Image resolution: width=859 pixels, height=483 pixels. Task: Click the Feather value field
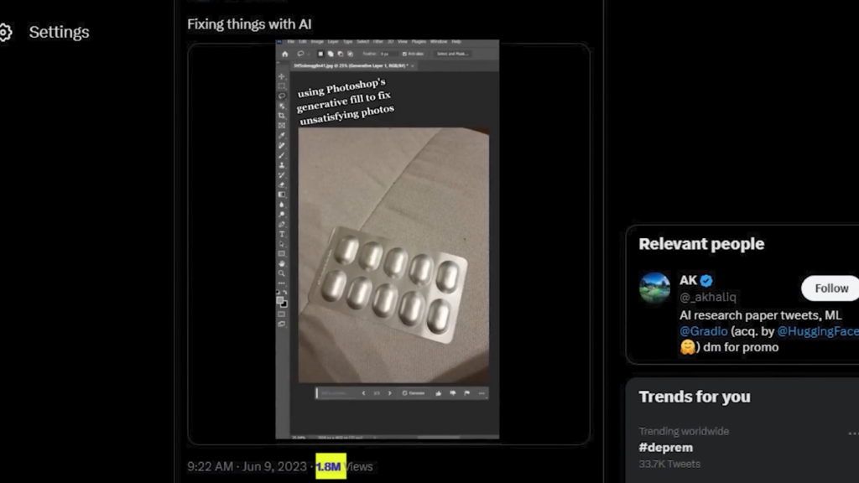[389, 54]
